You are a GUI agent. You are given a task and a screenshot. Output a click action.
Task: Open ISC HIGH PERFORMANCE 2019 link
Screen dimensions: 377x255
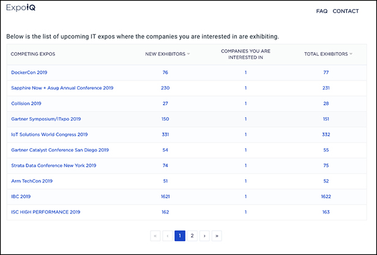tap(46, 212)
